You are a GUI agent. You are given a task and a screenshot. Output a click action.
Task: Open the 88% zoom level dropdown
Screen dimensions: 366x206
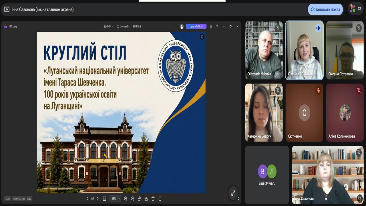click(x=116, y=199)
